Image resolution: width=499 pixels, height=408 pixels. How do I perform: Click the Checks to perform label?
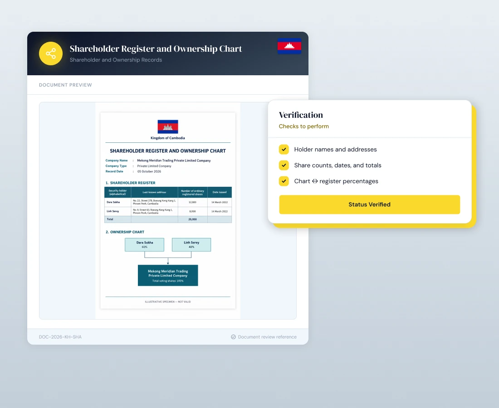[303, 126]
